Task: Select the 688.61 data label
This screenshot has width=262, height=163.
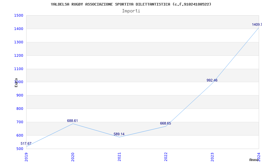Action: point(72,121)
